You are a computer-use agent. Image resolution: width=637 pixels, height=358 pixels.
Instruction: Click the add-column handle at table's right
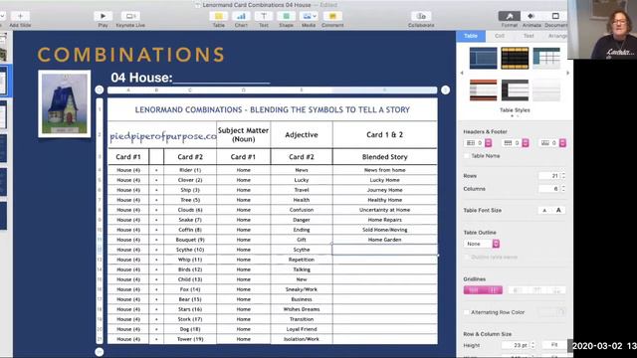[445, 89]
